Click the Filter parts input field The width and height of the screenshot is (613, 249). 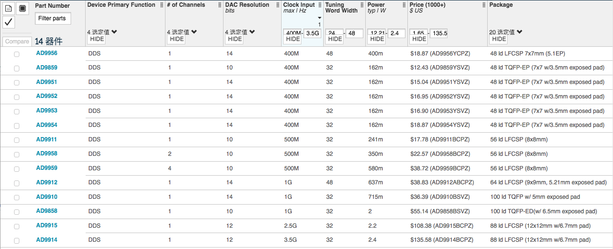53,18
